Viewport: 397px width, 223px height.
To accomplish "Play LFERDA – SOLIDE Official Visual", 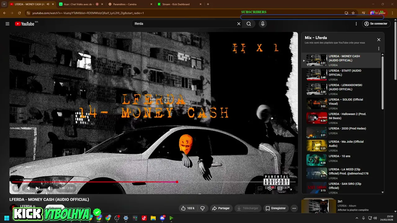I will tap(341, 104).
